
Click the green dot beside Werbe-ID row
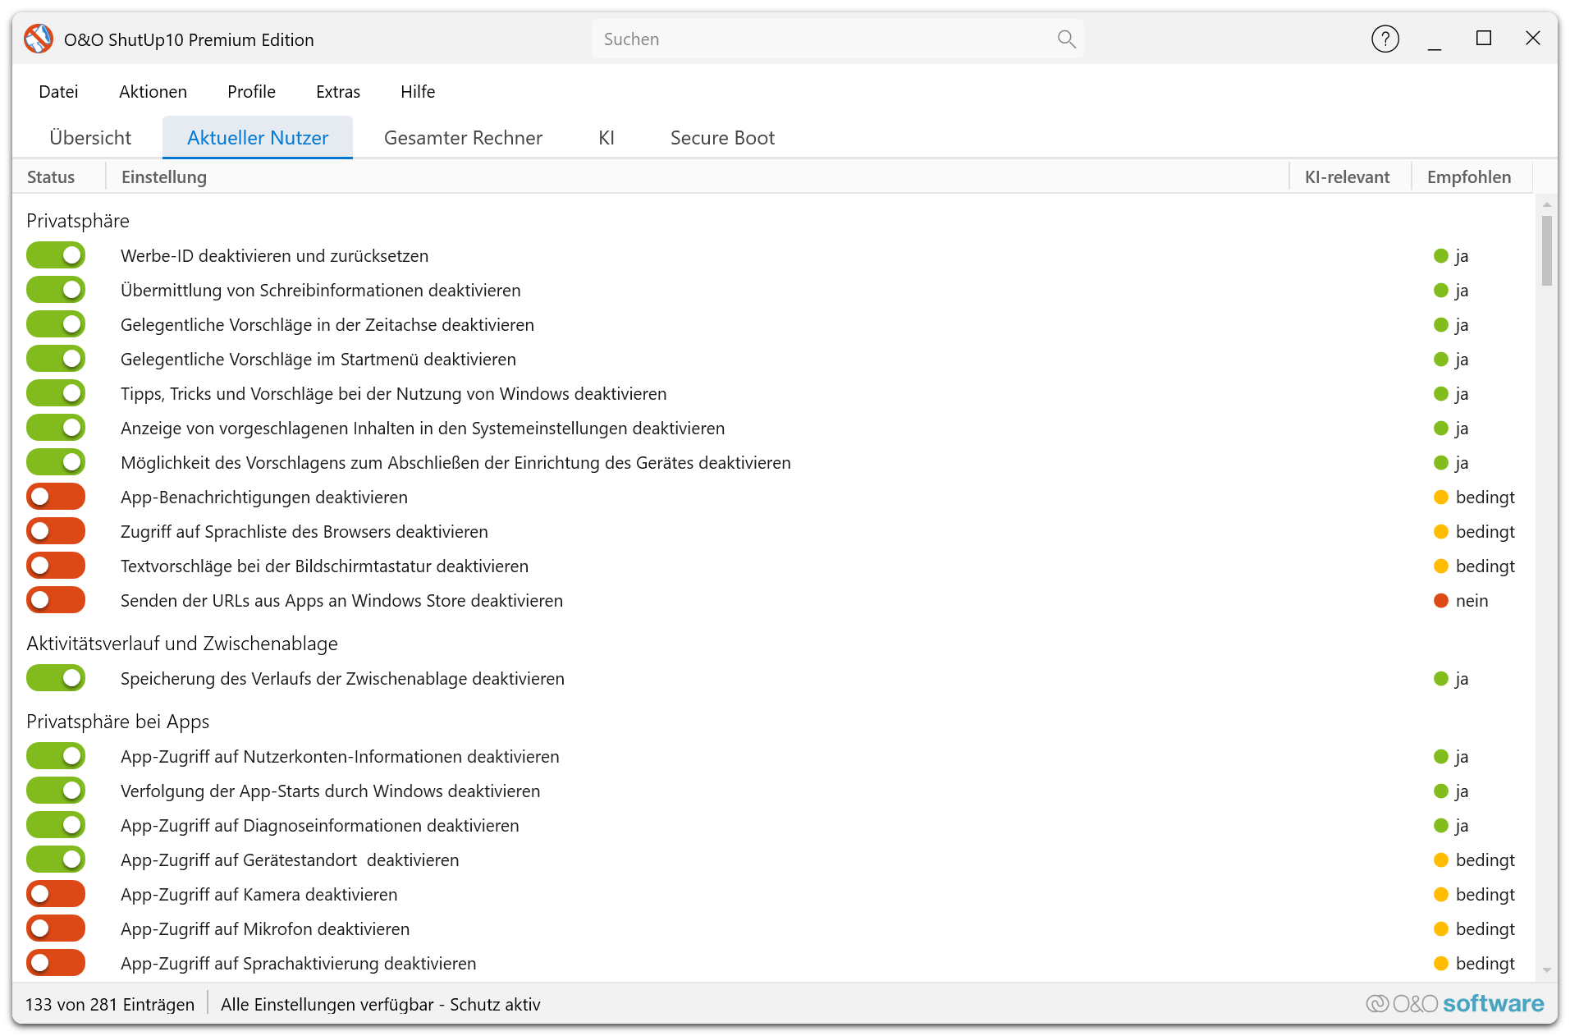pos(1440,256)
